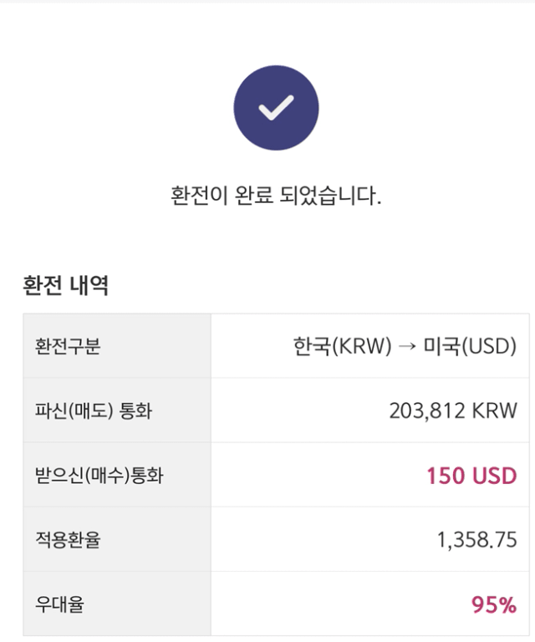The image size is (535, 642).
Task: Click the arrow between KRW and USD
Action: (407, 346)
